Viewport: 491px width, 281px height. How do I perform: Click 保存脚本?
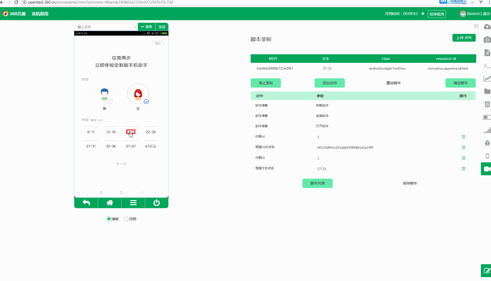410,183
